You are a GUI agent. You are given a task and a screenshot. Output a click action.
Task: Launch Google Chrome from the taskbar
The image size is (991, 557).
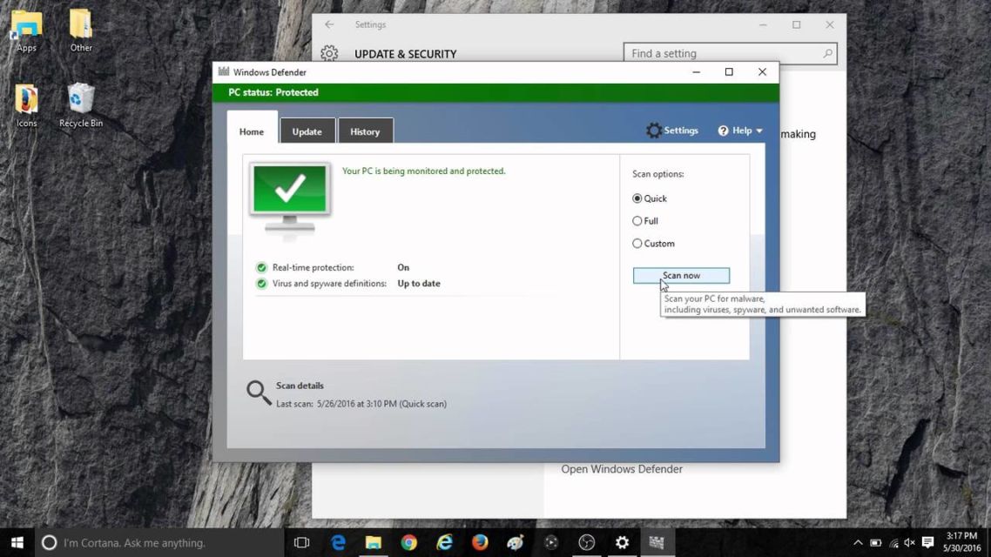pyautogui.click(x=409, y=542)
